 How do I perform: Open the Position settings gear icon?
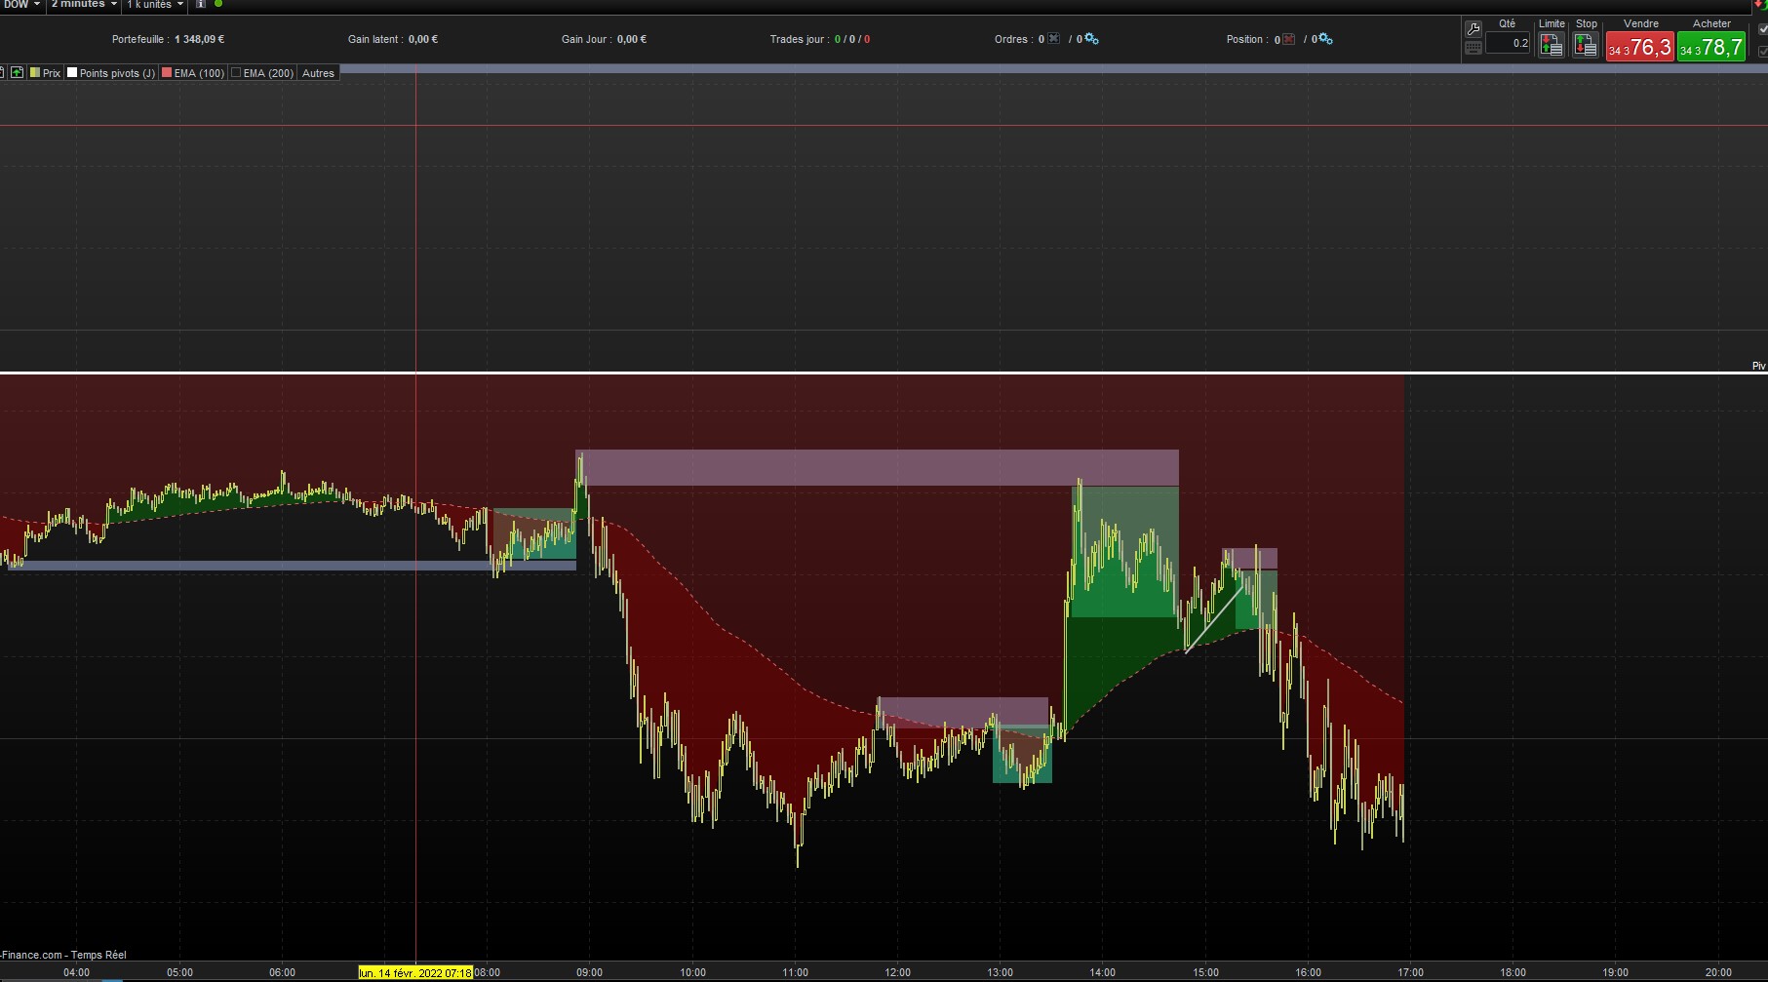click(1325, 39)
